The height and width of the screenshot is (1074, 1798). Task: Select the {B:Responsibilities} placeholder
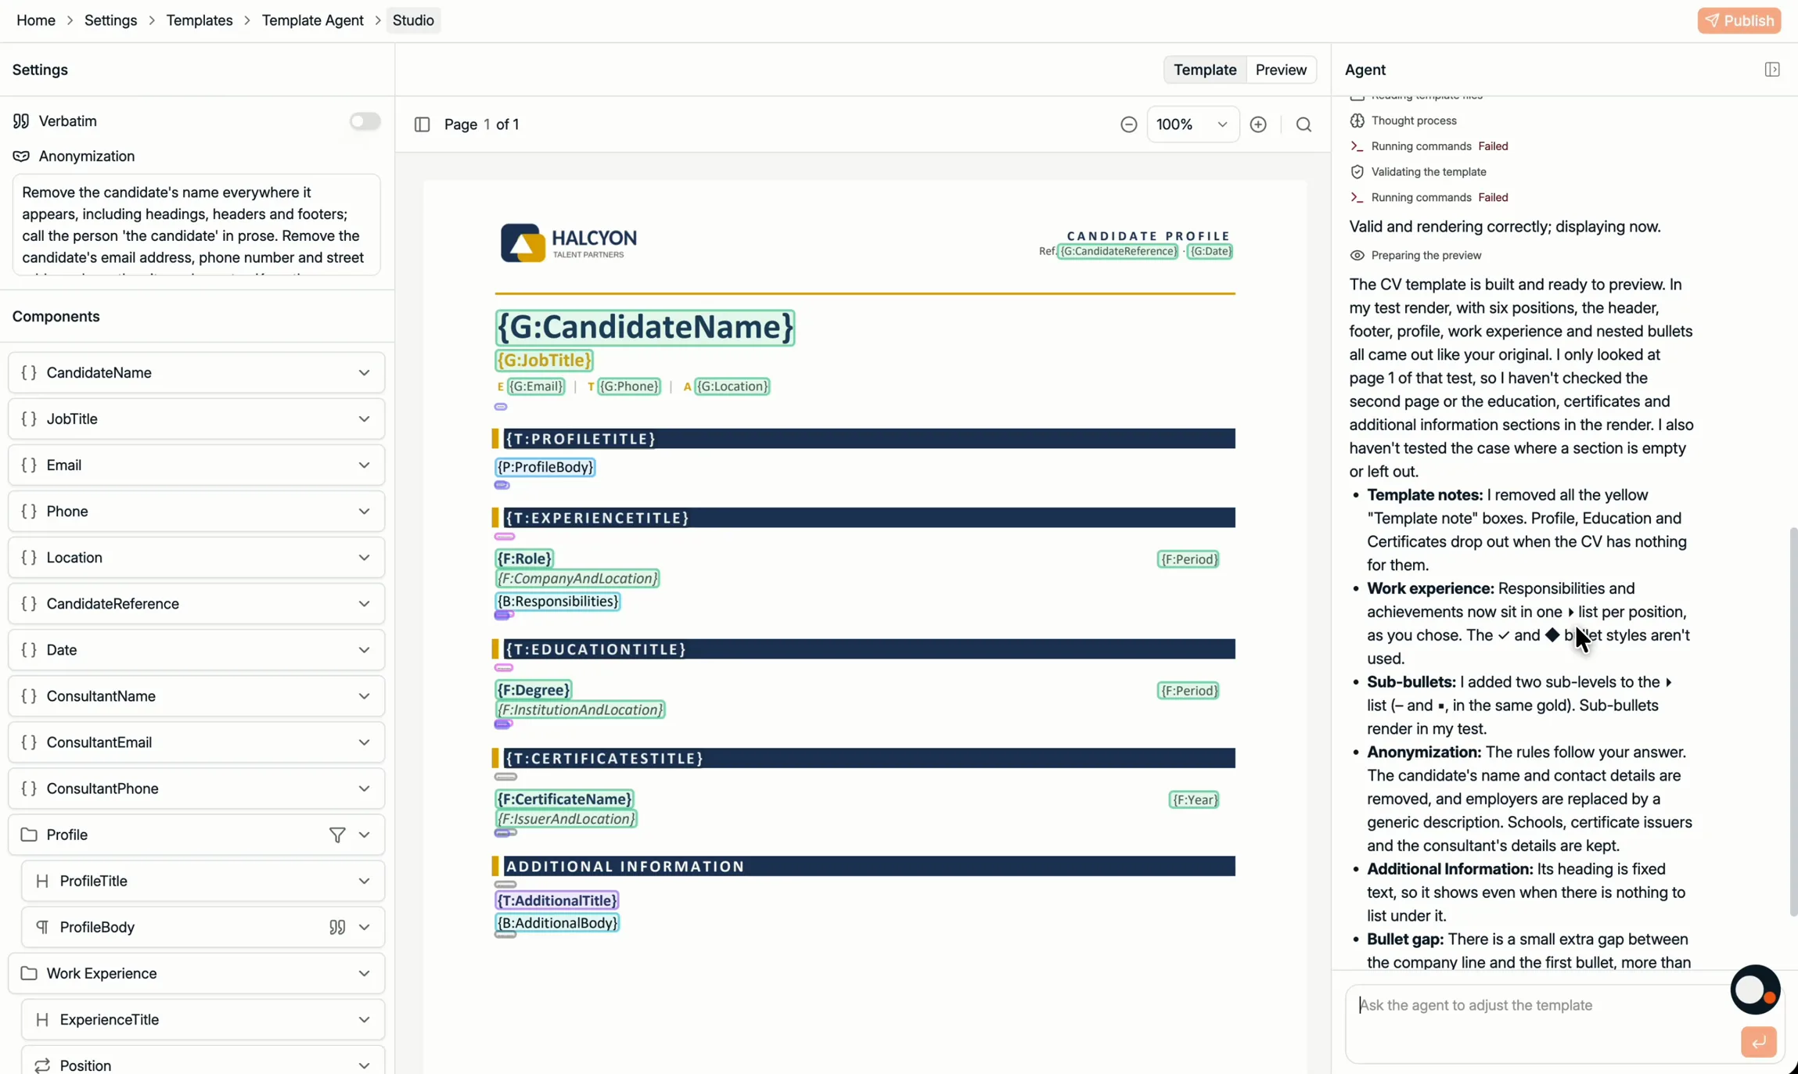(558, 602)
